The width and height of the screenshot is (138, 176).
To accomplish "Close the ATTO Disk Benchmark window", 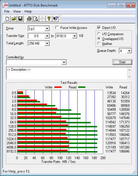I will coord(131,5).
